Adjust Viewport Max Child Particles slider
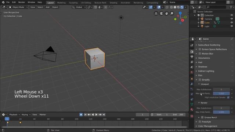Screen dimensions: 235x132 click(221, 93)
